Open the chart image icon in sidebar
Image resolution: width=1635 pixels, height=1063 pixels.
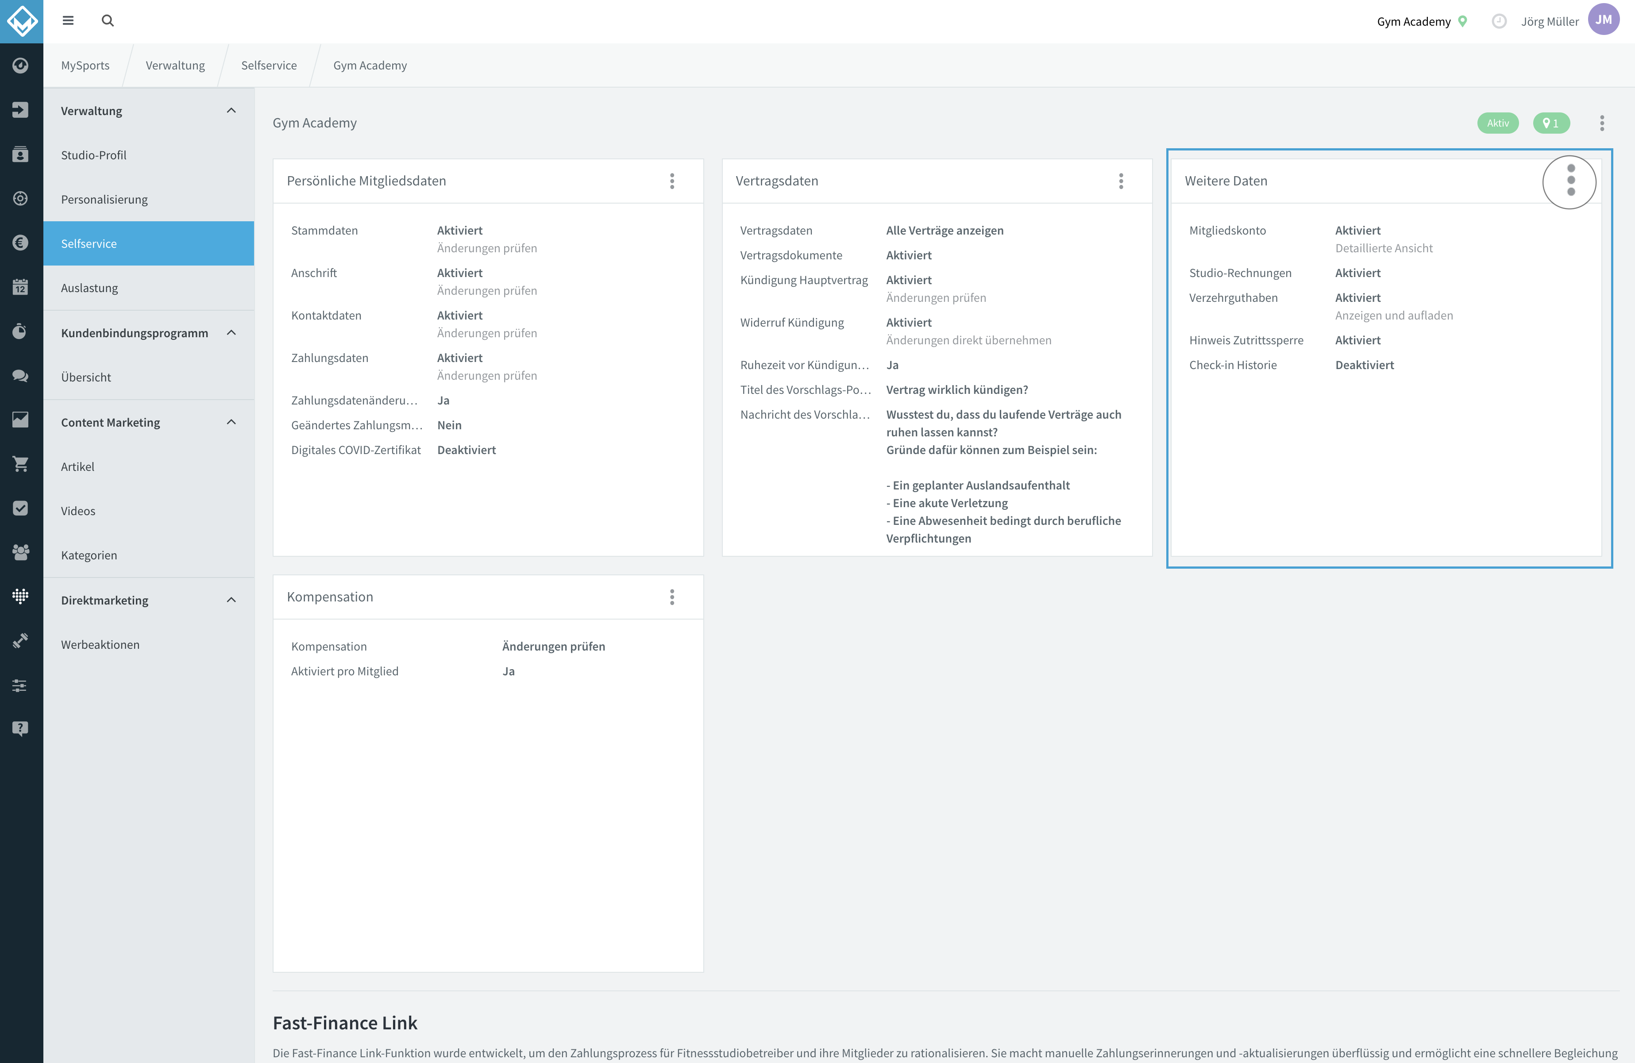tap(21, 420)
